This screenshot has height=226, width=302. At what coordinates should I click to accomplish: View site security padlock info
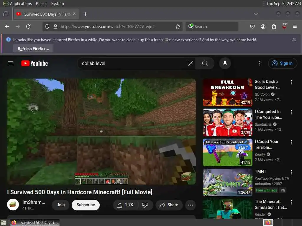(55, 26)
